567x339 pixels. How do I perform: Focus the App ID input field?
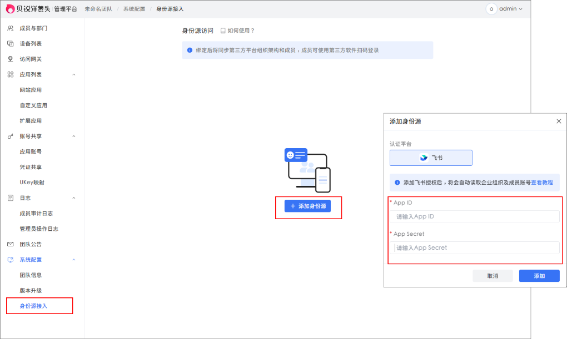tap(475, 216)
